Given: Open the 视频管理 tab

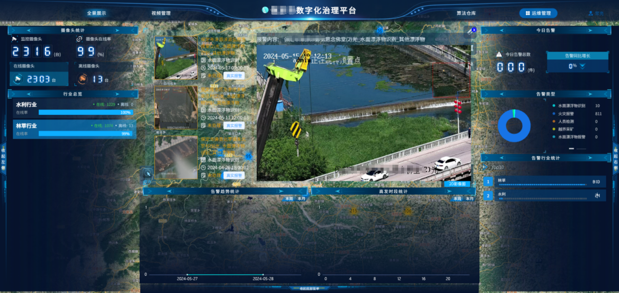Looking at the screenshot, I should [x=161, y=14].
